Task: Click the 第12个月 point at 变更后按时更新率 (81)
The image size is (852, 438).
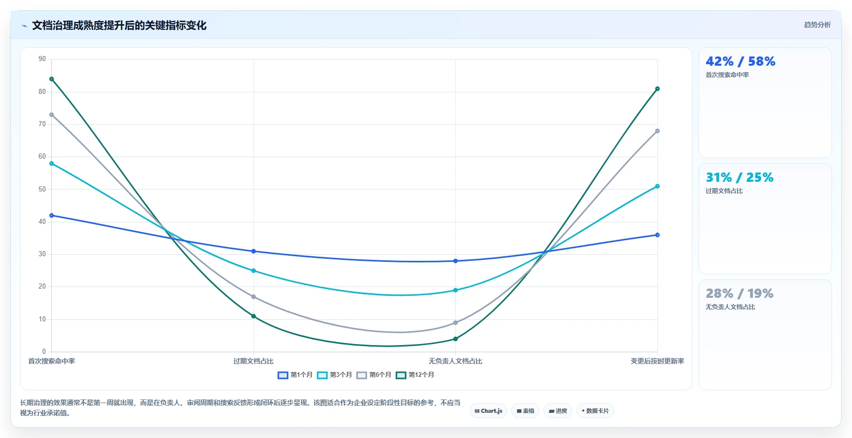Action: point(657,89)
